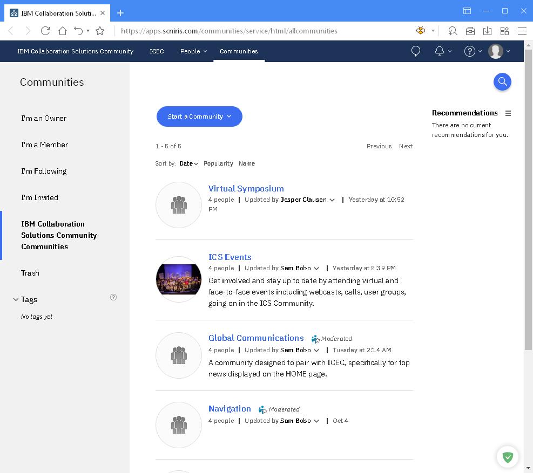
Task: Open the browser search icon in toolbar
Action: tap(453, 31)
